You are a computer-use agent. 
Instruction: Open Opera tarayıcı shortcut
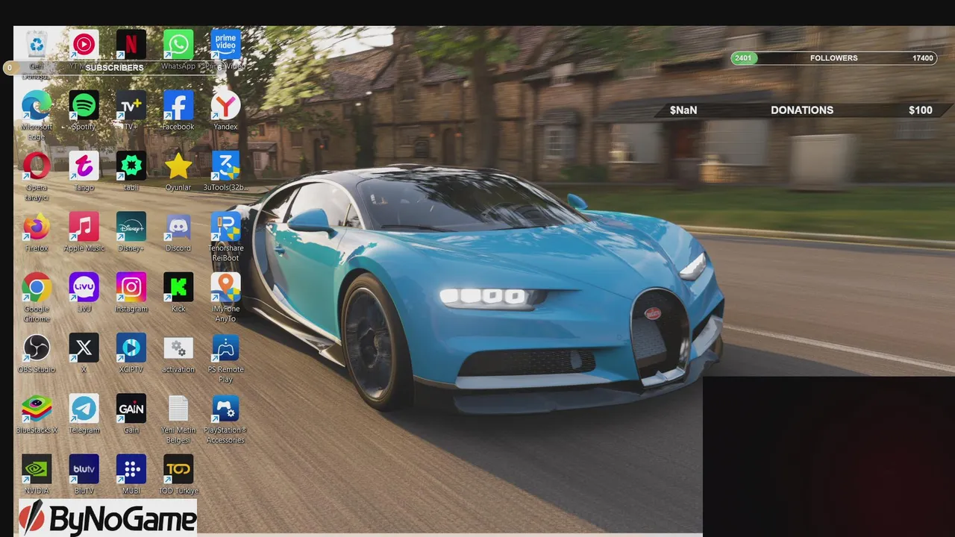tap(37, 166)
